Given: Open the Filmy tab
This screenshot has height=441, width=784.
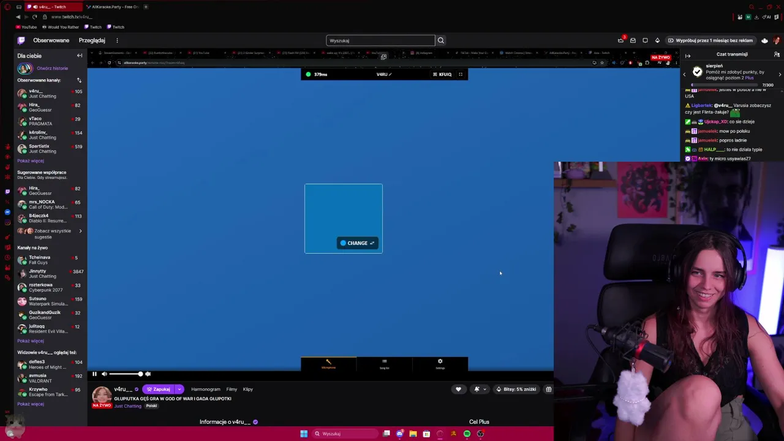Looking at the screenshot, I should pos(232,389).
